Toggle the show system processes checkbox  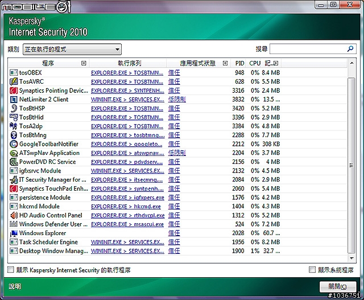pos(312,270)
